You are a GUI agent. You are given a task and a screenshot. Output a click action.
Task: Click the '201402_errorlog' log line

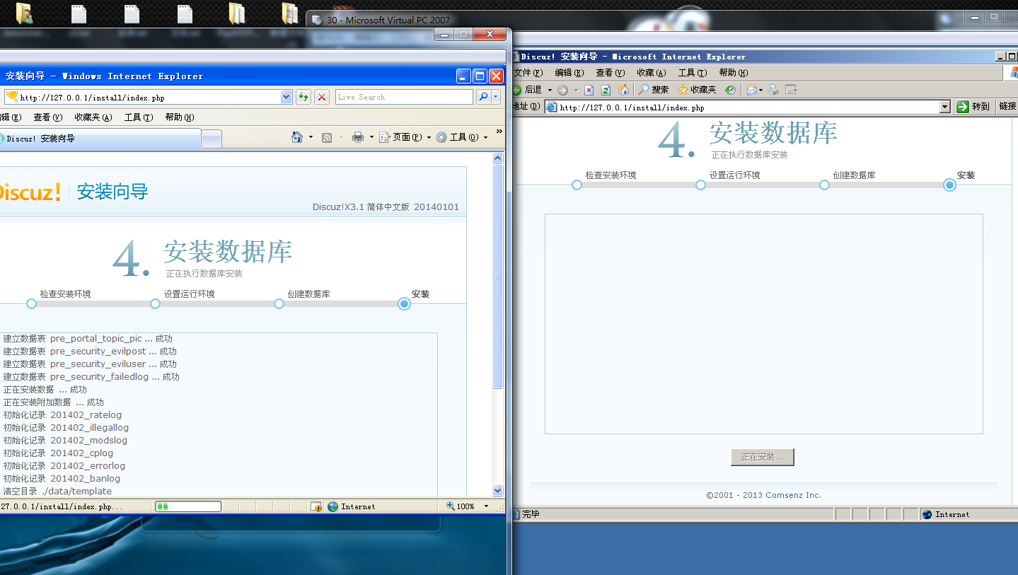(x=64, y=465)
